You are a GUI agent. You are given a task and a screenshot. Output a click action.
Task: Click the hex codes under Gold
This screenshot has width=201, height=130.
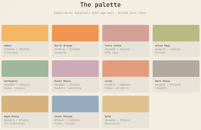pyautogui.click(x=118, y=120)
